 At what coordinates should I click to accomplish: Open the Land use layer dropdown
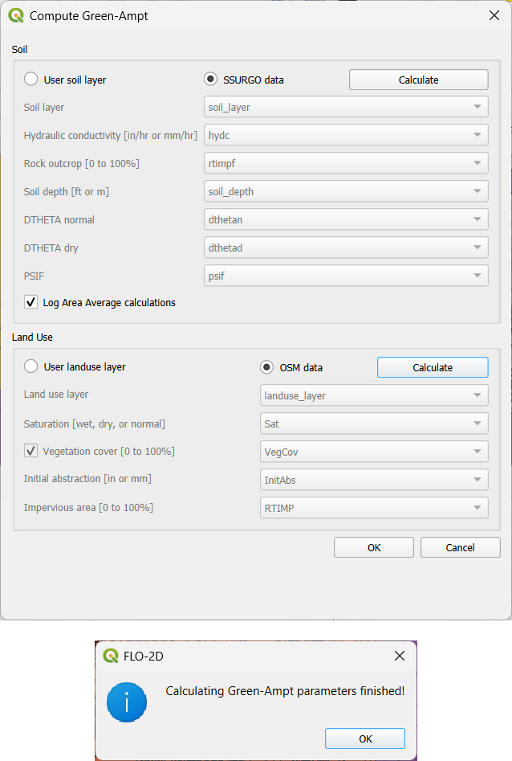point(374,395)
